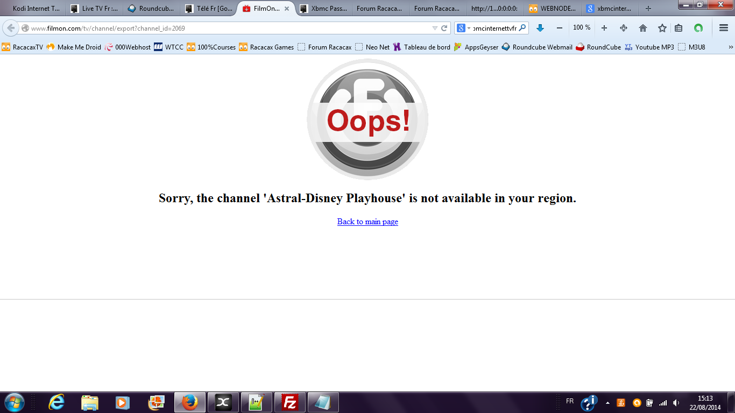Click the FR language indicator
Image resolution: width=735 pixels, height=413 pixels.
tap(570, 401)
